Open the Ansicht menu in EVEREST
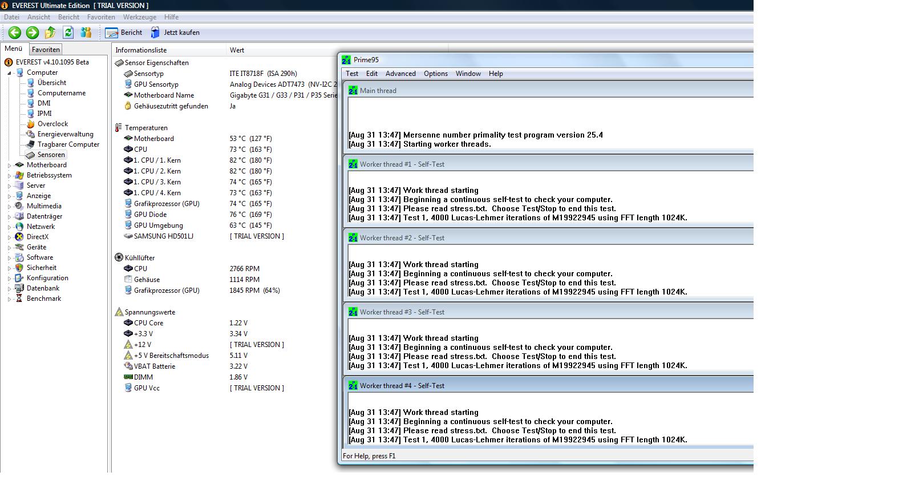 39,17
